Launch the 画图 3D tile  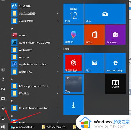[73, 35]
